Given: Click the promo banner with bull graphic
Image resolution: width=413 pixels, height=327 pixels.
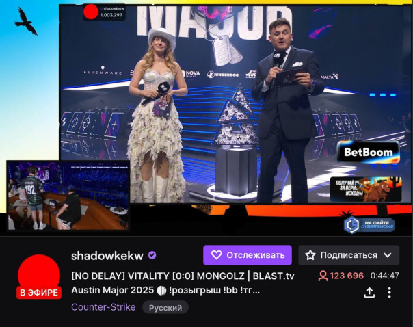Looking at the screenshot, I should 366,189.
